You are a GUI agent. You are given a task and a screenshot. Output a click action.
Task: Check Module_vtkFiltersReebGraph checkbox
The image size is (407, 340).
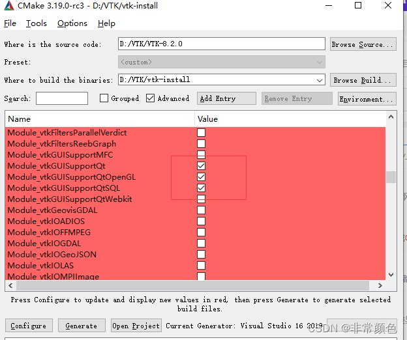pos(201,143)
